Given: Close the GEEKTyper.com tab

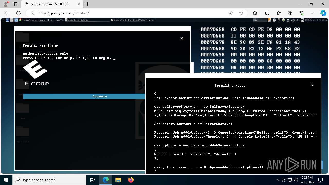Looking at the screenshot, I should click(x=79, y=4).
